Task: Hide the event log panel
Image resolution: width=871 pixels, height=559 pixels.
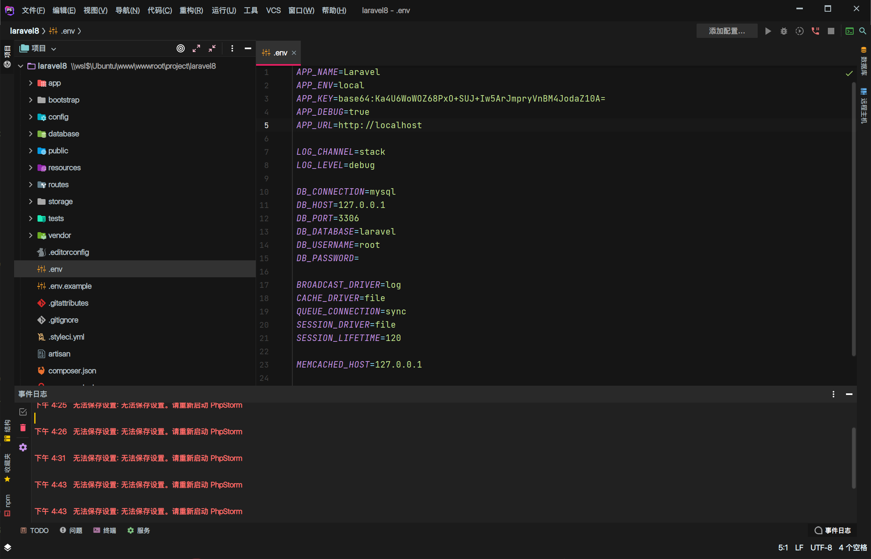Action: point(849,394)
